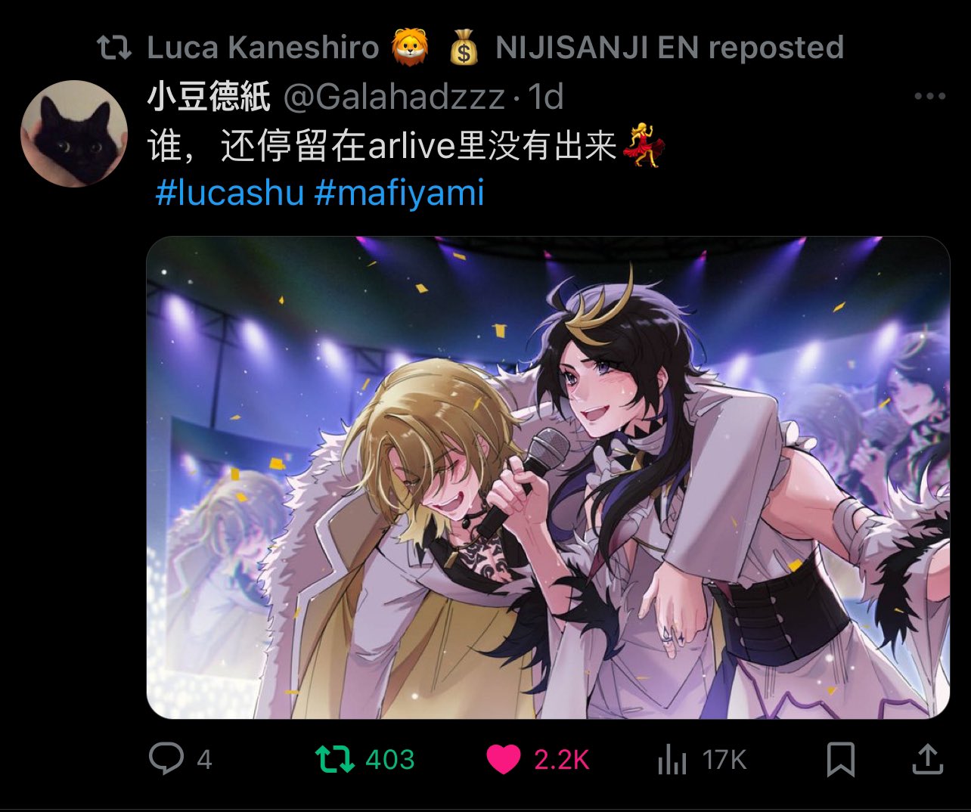Image resolution: width=971 pixels, height=812 pixels.
Task: Open the black cat profile avatar
Action: pos(74,133)
